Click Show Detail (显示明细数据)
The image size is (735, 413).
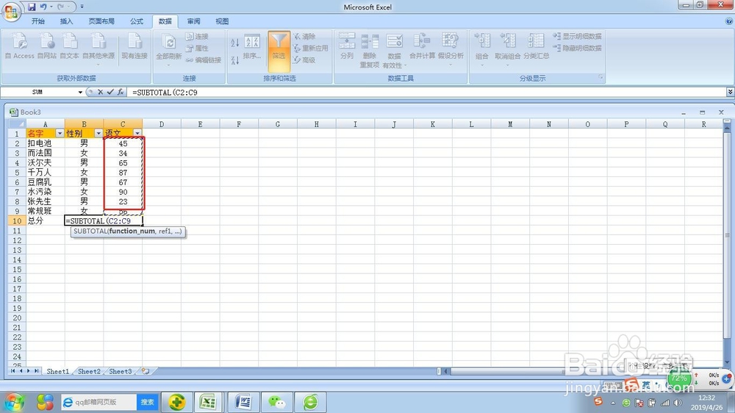(577, 37)
